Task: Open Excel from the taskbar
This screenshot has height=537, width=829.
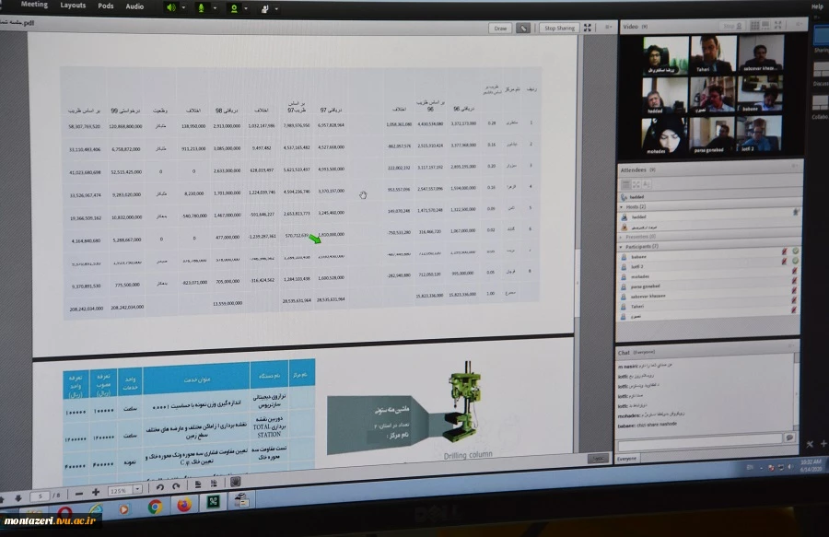Action: (x=213, y=502)
